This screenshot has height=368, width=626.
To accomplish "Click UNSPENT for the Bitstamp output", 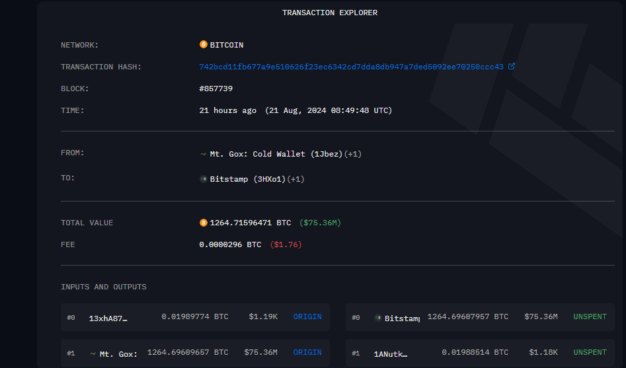I will (x=590, y=317).
